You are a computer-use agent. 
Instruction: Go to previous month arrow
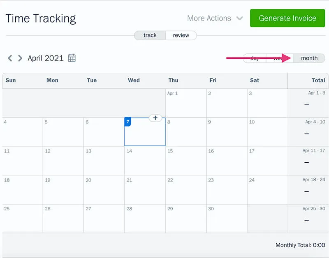(10, 58)
